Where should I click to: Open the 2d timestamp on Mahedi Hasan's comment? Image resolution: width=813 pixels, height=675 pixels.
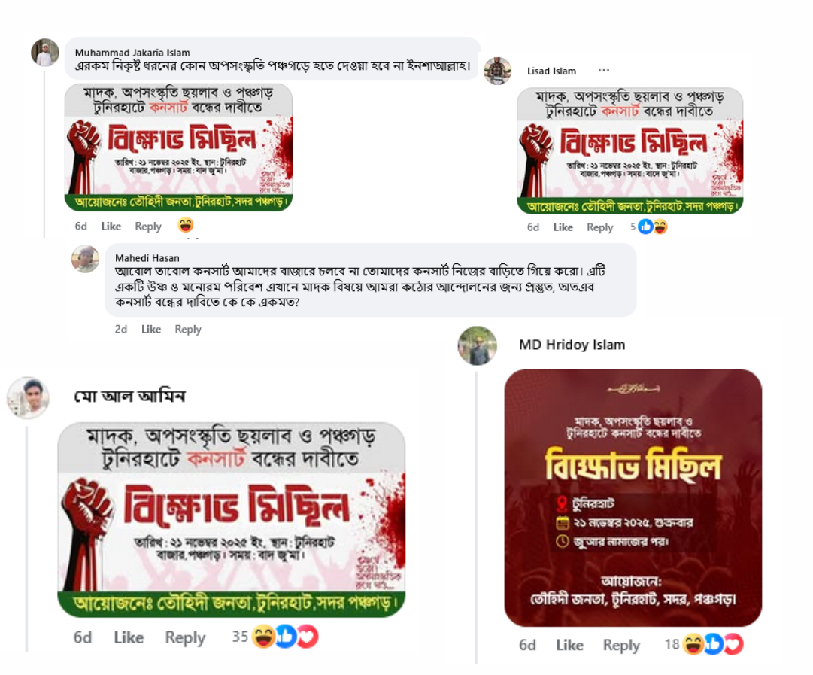click(x=121, y=329)
